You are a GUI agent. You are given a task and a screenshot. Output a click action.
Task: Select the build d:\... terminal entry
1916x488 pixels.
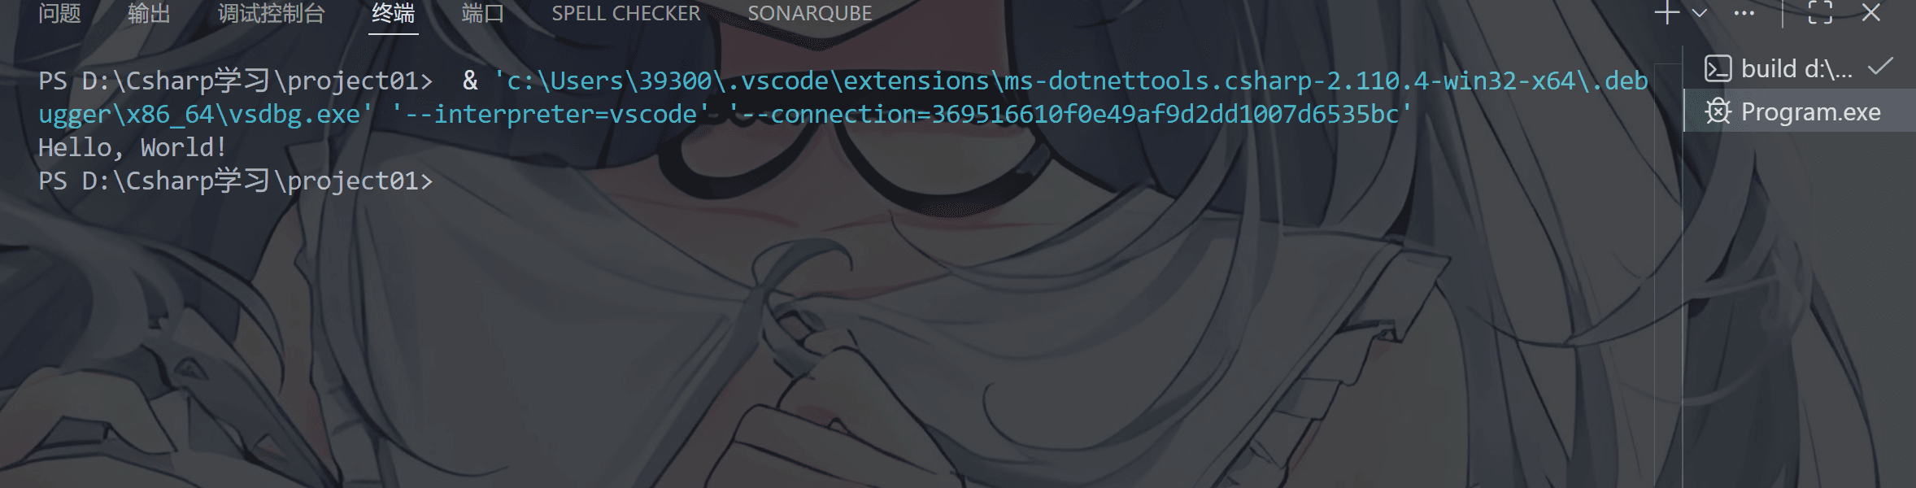[x=1799, y=69]
